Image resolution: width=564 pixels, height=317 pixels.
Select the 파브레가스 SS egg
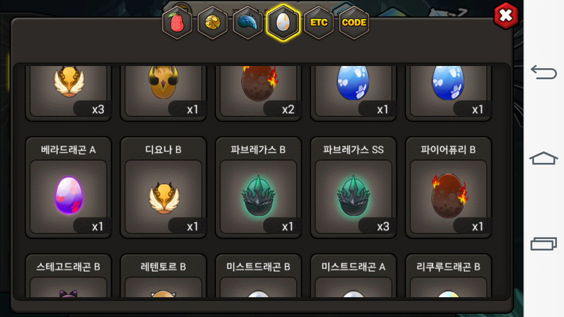point(353,188)
